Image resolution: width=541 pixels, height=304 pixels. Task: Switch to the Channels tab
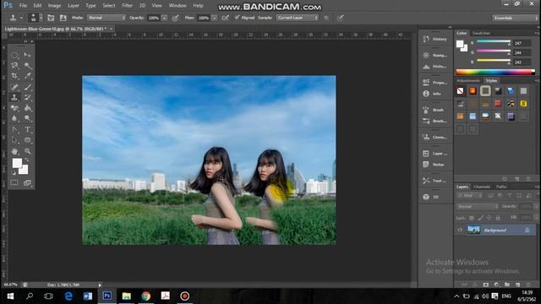[482, 187]
